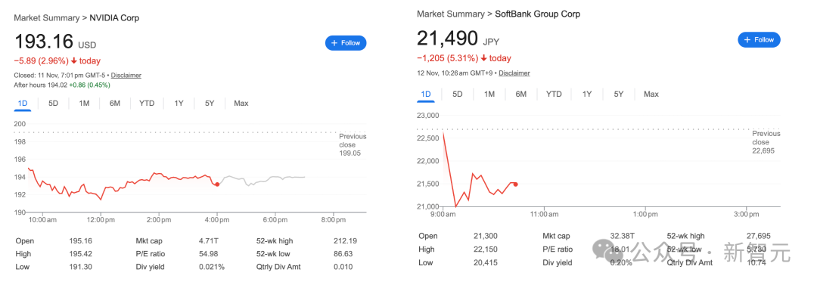Click SoftBank Group Corp company name heading

[x=537, y=14]
